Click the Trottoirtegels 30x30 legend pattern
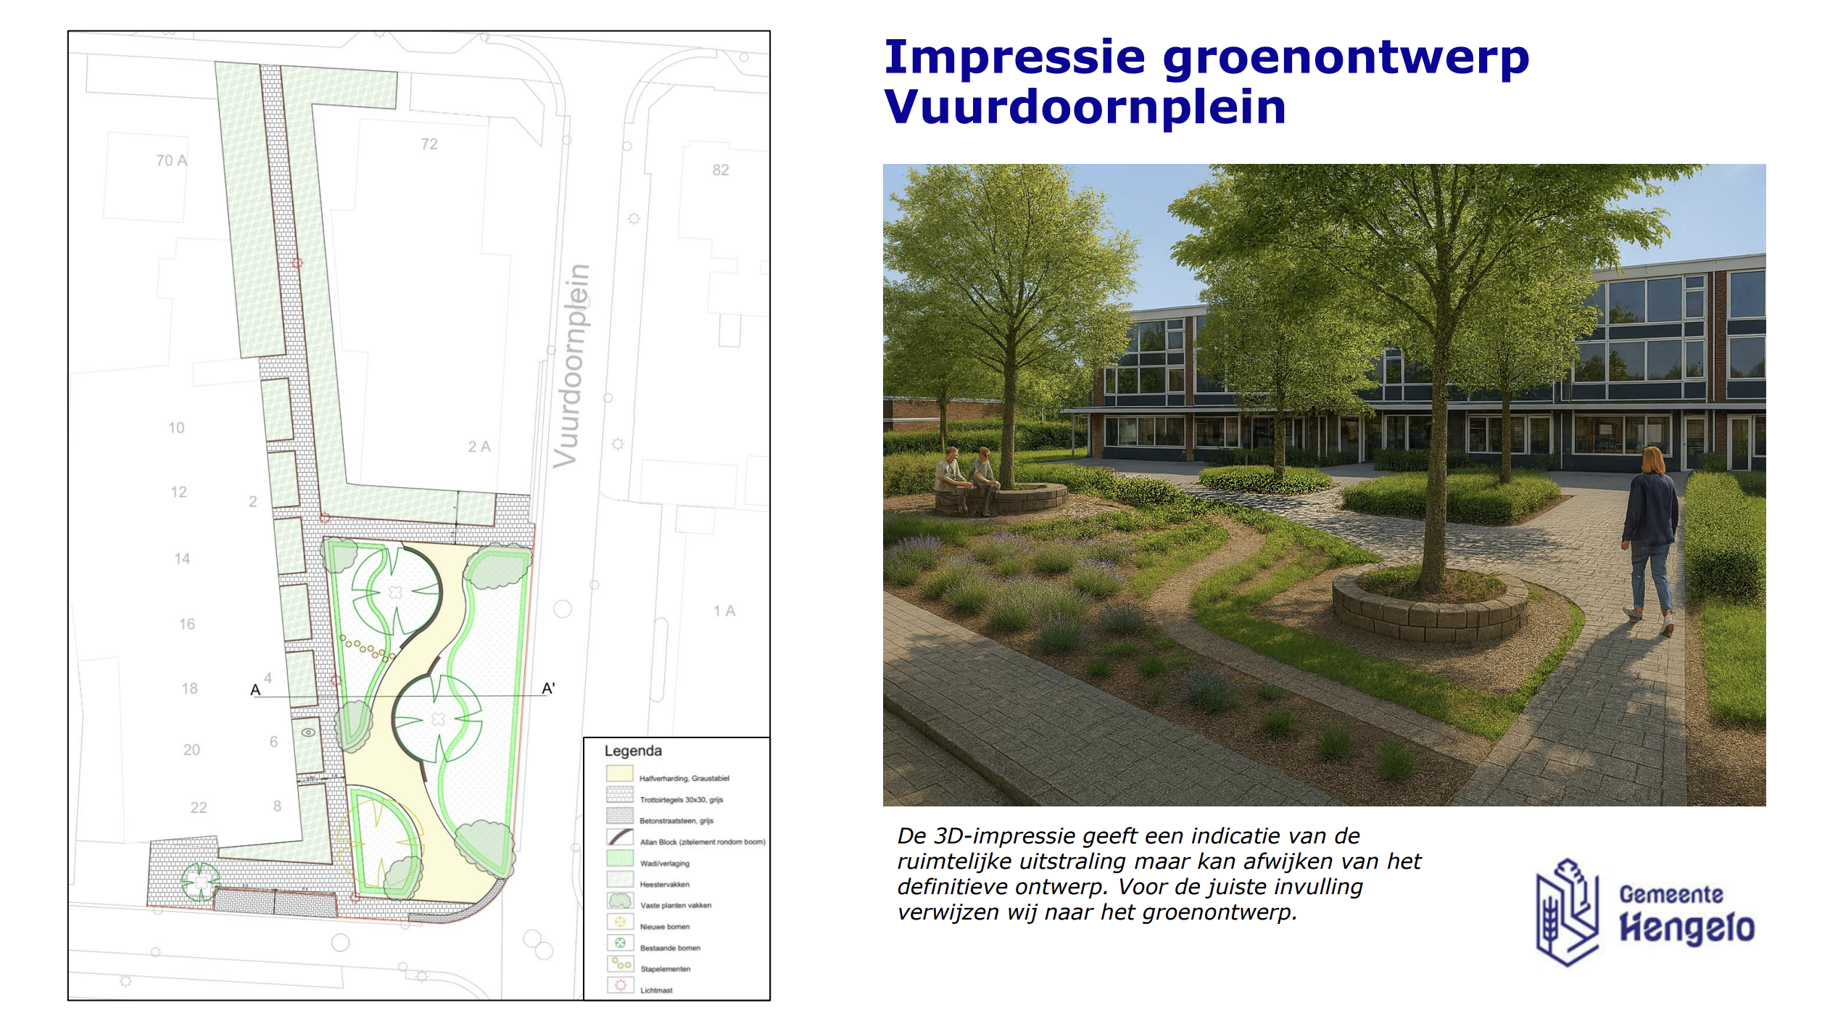 point(620,795)
